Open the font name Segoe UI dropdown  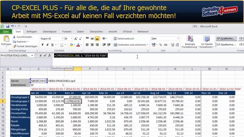(63, 38)
